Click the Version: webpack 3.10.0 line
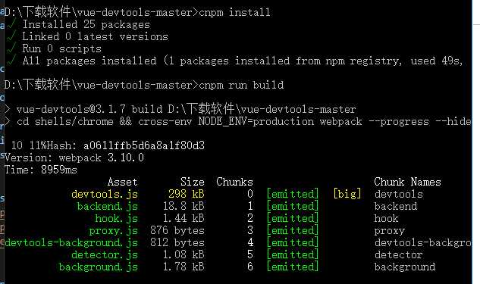This screenshot has width=480, height=284. point(74,158)
